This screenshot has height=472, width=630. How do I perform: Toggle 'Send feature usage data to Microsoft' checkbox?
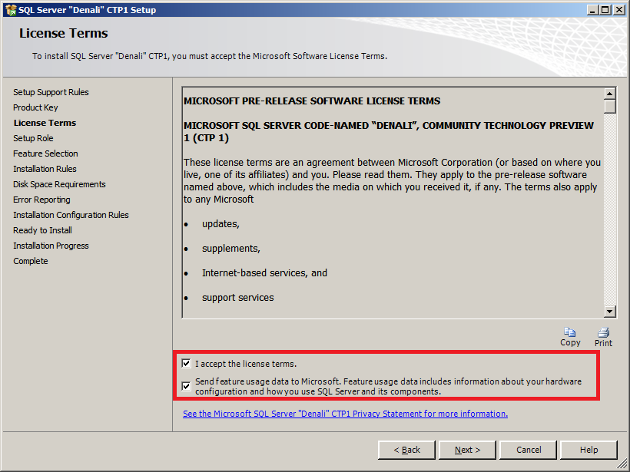coord(186,386)
